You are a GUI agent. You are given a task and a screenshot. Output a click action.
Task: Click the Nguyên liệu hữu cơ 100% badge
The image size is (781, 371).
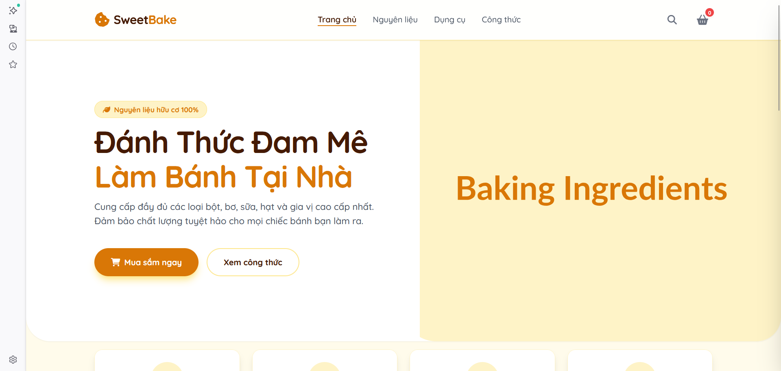[151, 109]
